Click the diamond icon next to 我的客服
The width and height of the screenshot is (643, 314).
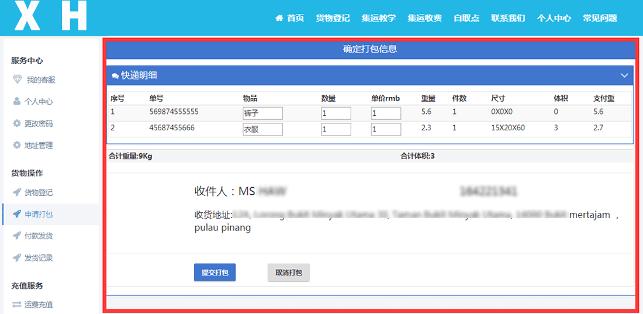click(x=17, y=80)
